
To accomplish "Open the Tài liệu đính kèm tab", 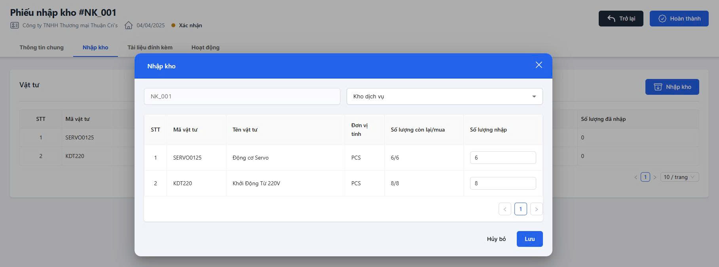I will click(150, 47).
